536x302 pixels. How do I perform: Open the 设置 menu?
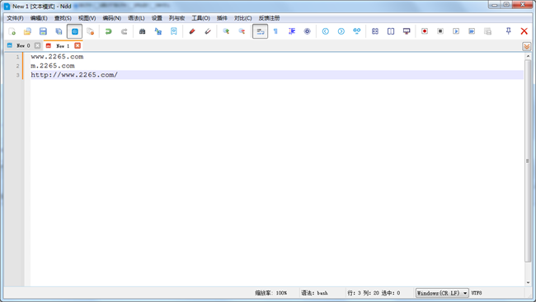157,18
